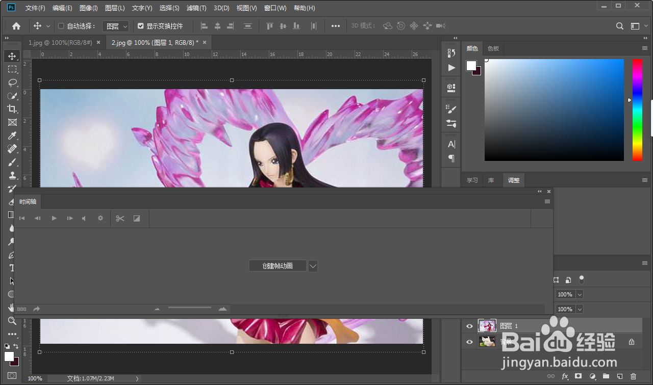Viewport: 653px width, 385px height.
Task: Select the Move tool in the toolbox
Action: point(12,56)
